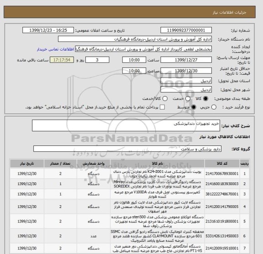Select the متوسط purchase type radio

tap(194, 107)
